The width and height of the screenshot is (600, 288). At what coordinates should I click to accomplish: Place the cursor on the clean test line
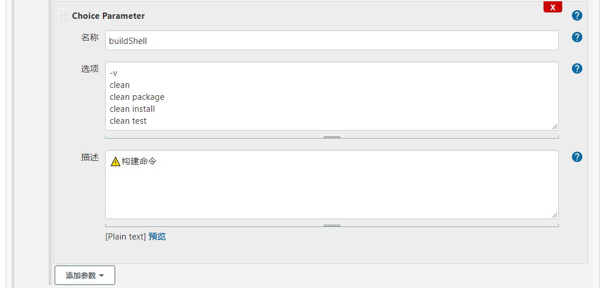[128, 121]
